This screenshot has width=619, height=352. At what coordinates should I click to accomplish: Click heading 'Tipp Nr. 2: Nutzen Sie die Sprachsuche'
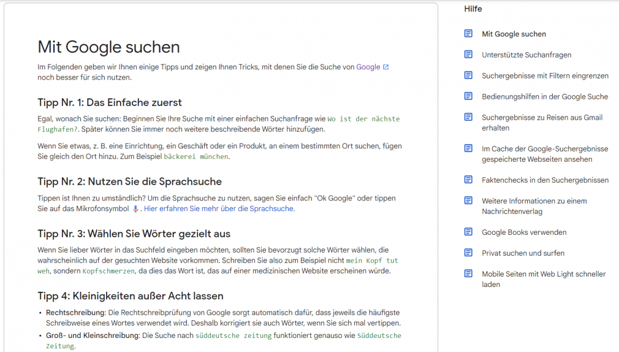129,182
